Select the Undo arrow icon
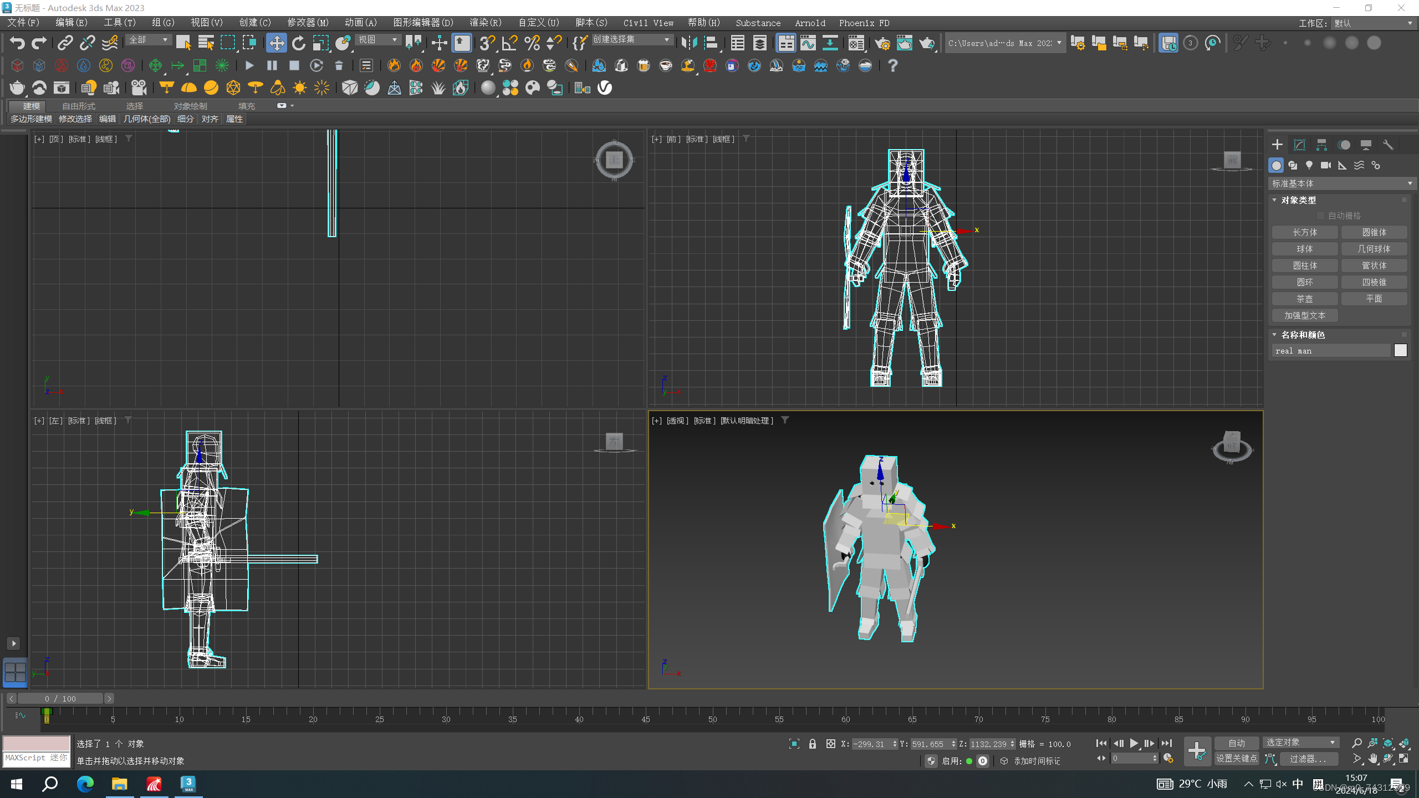 pyautogui.click(x=17, y=43)
